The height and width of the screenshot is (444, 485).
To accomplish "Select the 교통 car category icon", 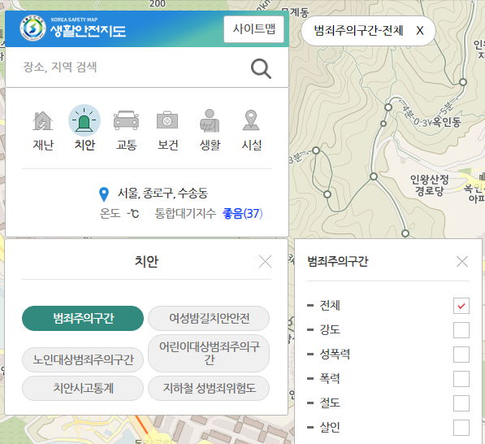I will [x=126, y=120].
